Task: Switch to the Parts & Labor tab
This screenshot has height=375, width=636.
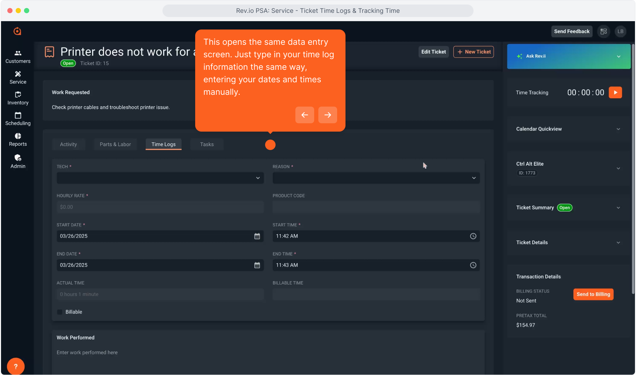Action: pos(115,144)
